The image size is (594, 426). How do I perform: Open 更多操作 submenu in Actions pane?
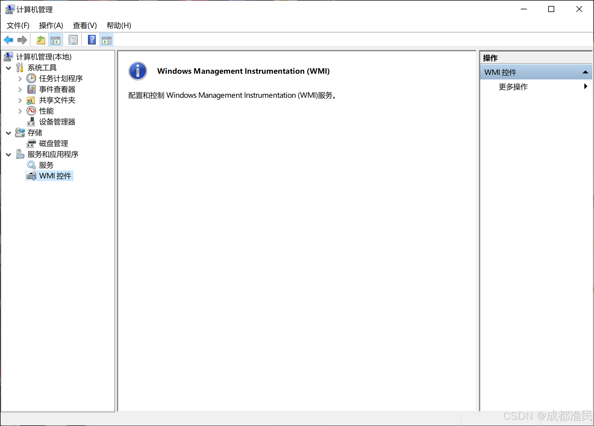(x=513, y=87)
